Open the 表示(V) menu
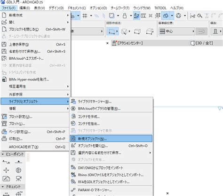This screenshot has width=223, height=196. (40, 8)
